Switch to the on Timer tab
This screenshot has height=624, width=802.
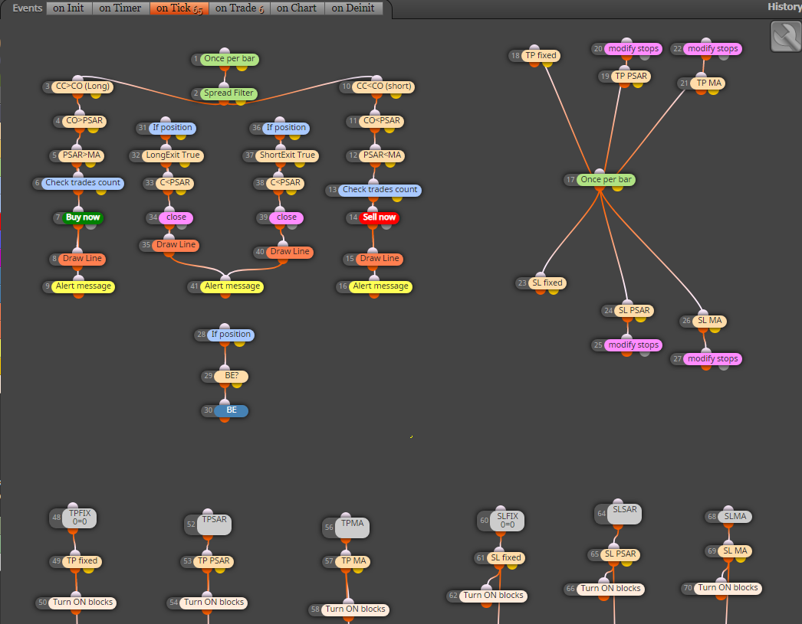pos(120,8)
